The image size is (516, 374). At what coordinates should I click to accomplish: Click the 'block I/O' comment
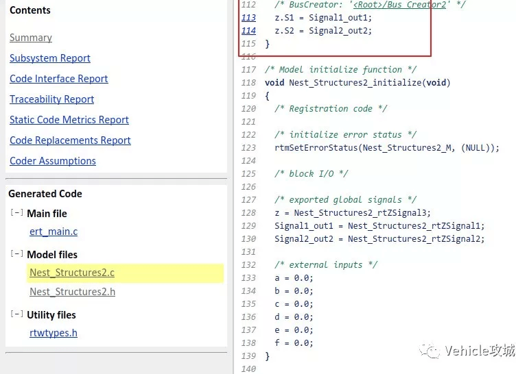[312, 173]
